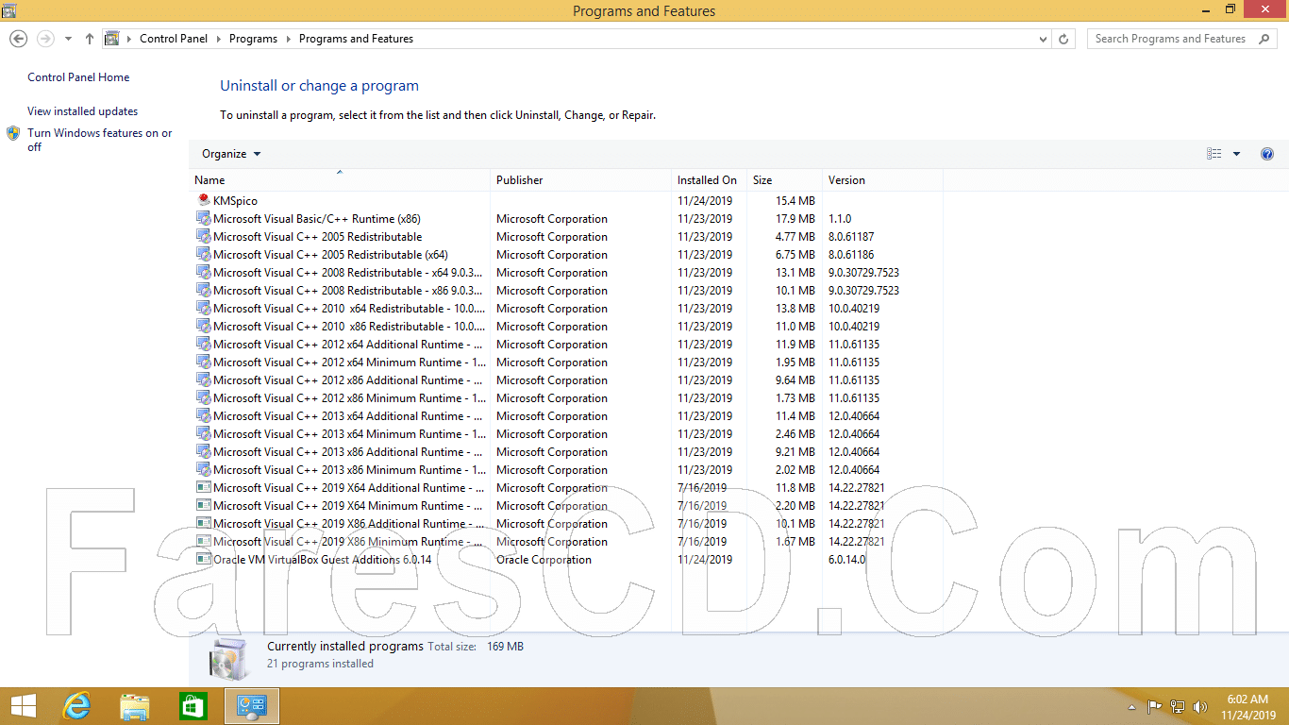Image resolution: width=1289 pixels, height=725 pixels.
Task: Open the Windows Store taskbar icon
Action: click(193, 705)
